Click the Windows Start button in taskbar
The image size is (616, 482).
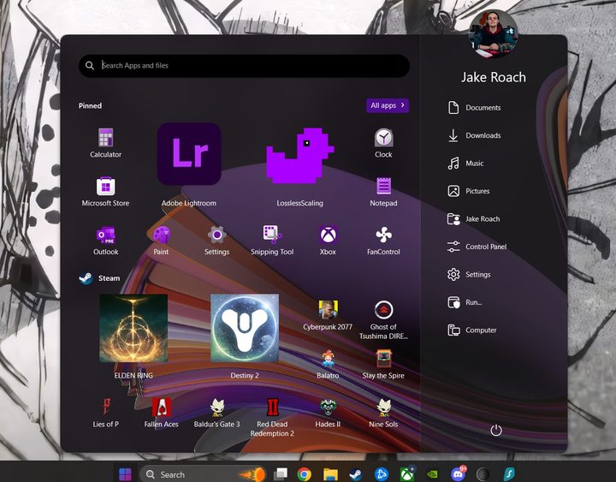[x=125, y=474]
